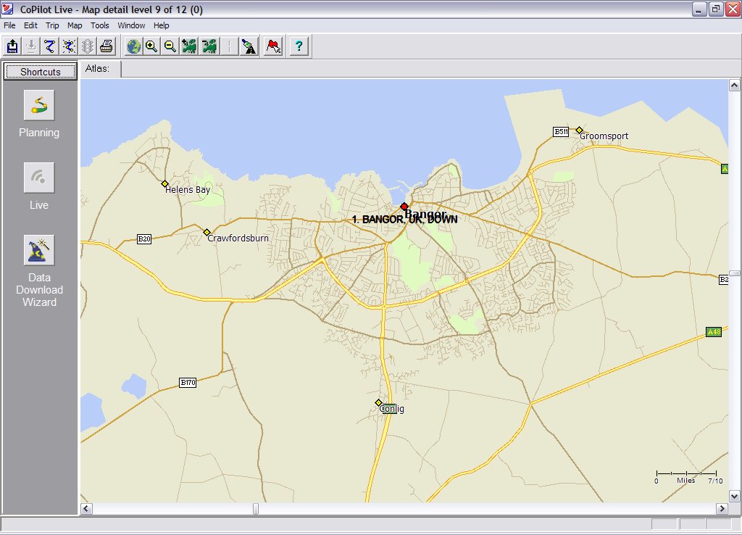742x535 pixels.
Task: Open the Live shortcut
Action: pos(39,178)
